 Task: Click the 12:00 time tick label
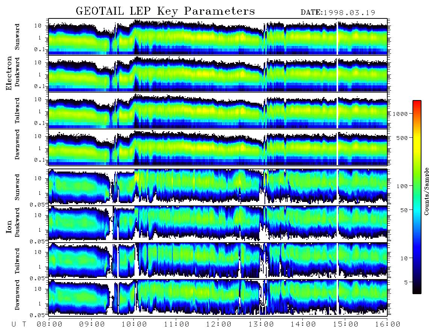tap(219, 324)
